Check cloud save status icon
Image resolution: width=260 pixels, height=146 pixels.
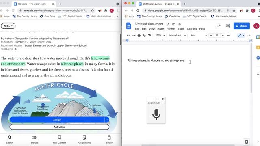[x=180, y=24]
